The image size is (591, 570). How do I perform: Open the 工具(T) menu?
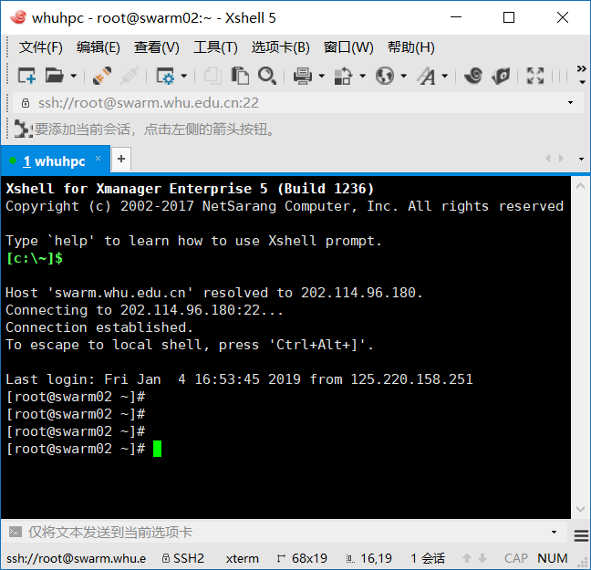215,47
